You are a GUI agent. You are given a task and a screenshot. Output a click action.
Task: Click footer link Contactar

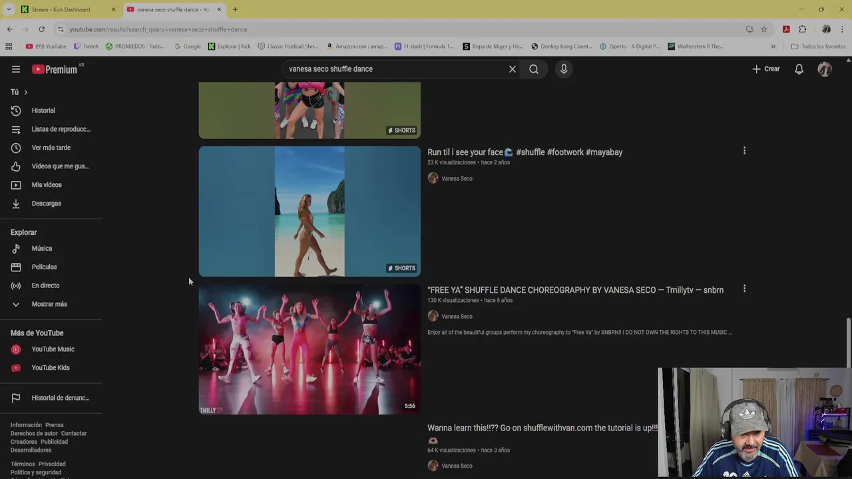[74, 434]
